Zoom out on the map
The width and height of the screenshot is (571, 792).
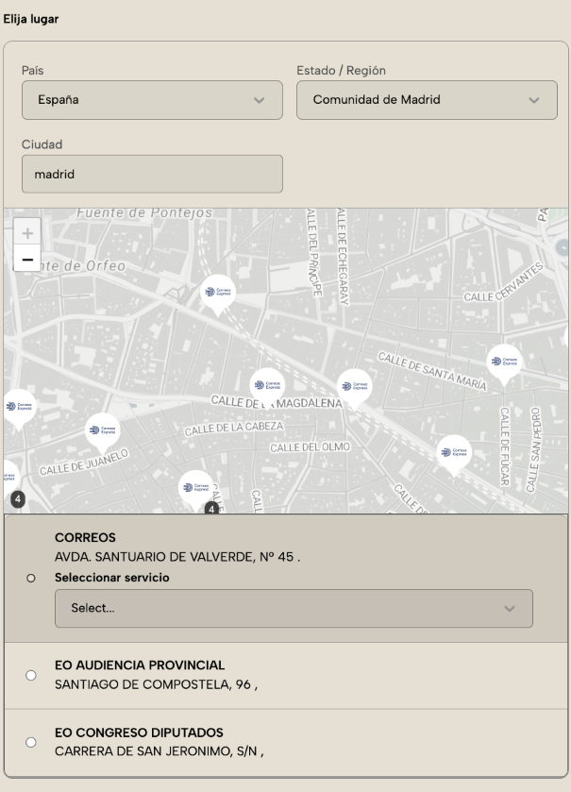click(26, 259)
